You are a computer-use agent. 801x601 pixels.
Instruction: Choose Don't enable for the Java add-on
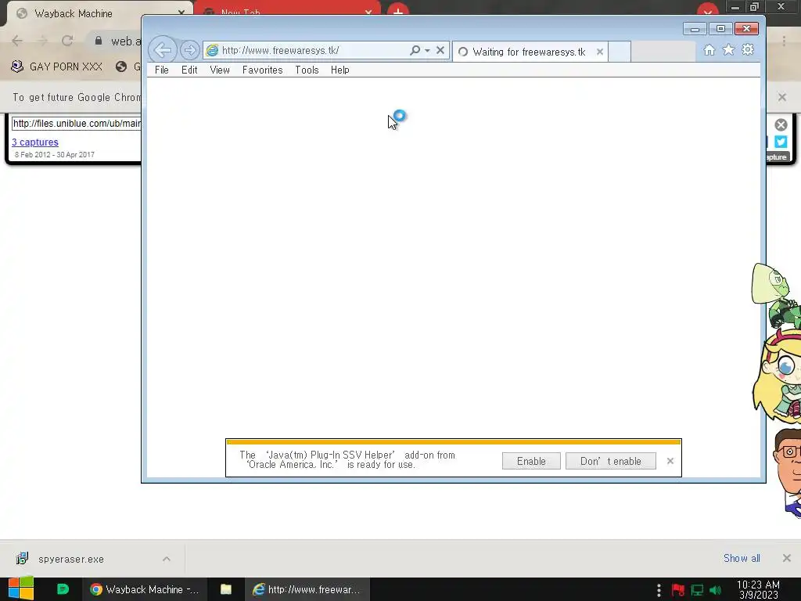[610, 461]
